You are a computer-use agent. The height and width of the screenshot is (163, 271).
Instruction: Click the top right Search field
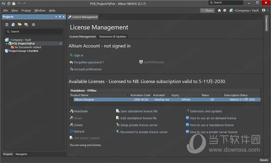coord(226,3)
